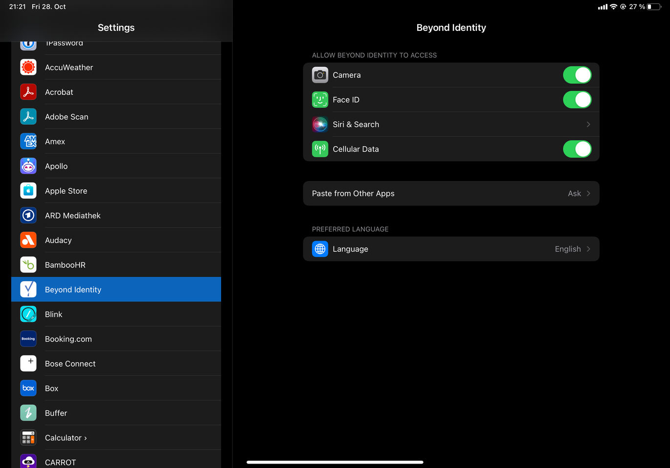This screenshot has height=468, width=670.
Task: Tap the AccuWeather app icon
Action: point(28,67)
